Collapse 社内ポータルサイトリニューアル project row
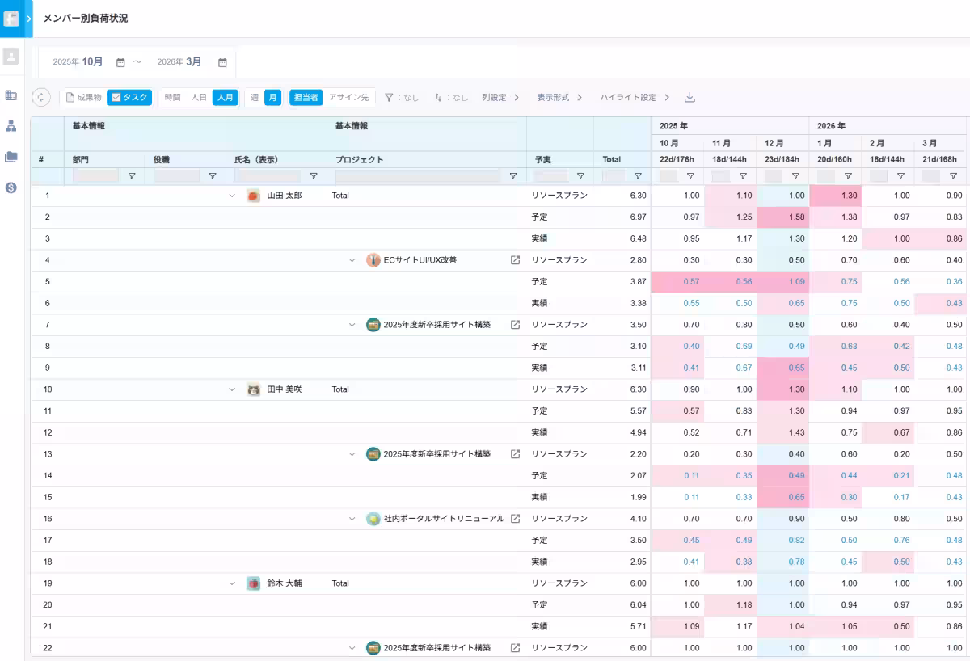 (x=352, y=519)
